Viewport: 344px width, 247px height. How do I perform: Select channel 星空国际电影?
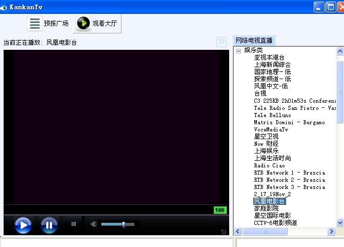(x=272, y=215)
